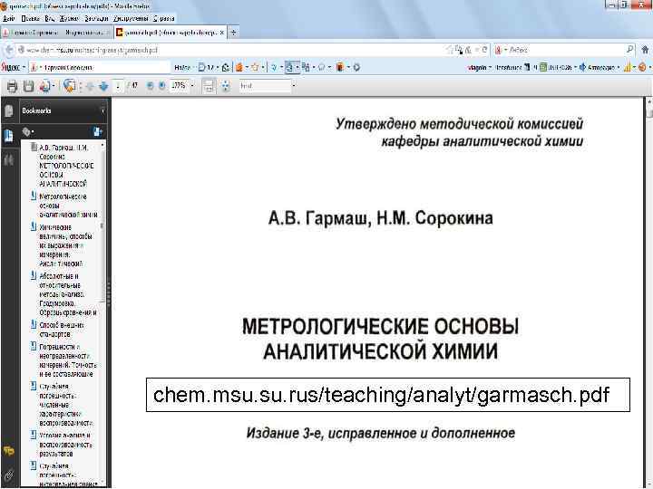Open bookmark 'Метрологические основы аналитической химии'
The width and height of the screenshot is (653, 489).
tap(68, 206)
